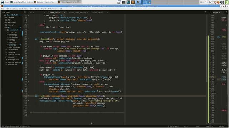Click the folded code marker at line 63
Screen dimensions: 229x128
(32, 112)
